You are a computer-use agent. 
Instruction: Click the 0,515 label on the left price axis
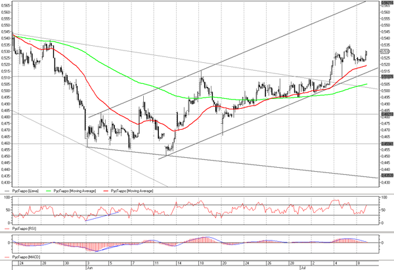point(5,71)
